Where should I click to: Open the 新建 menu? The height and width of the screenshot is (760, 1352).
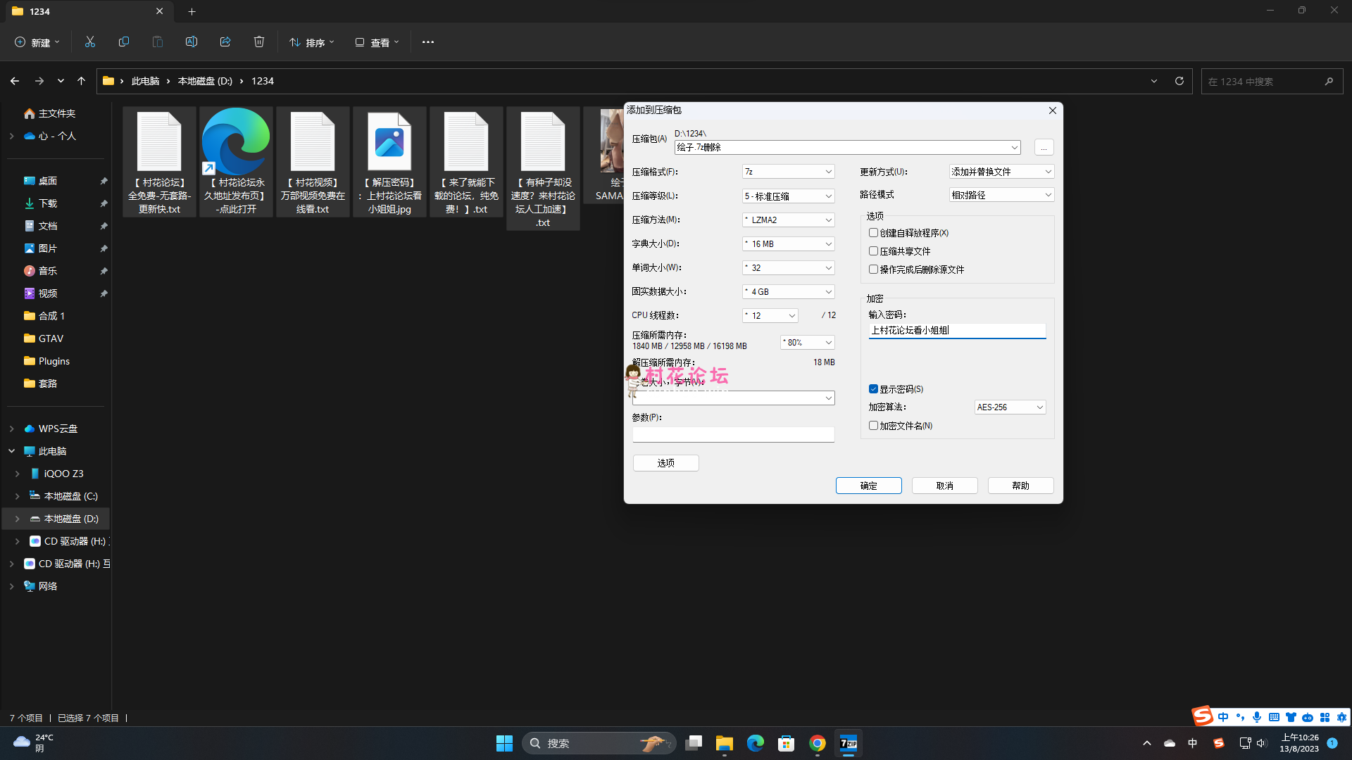[37, 42]
